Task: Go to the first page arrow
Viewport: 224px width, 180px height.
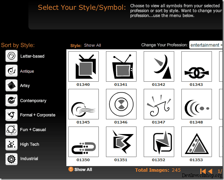Action: point(203,171)
